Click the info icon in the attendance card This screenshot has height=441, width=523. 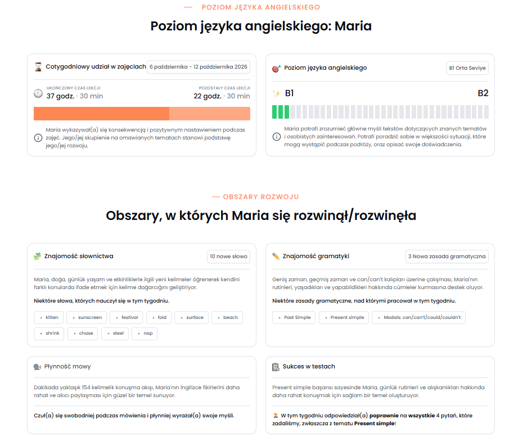point(38,138)
